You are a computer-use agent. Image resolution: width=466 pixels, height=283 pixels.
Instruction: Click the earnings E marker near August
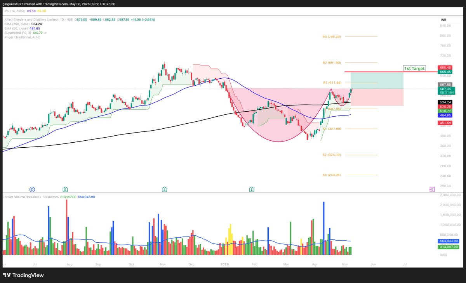(x=65, y=190)
